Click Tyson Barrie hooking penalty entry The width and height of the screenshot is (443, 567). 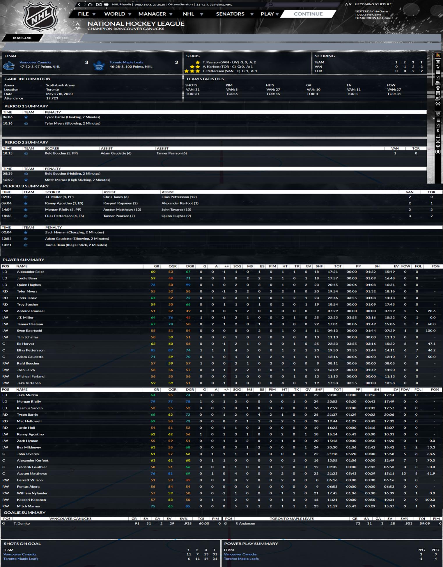[x=72, y=117]
